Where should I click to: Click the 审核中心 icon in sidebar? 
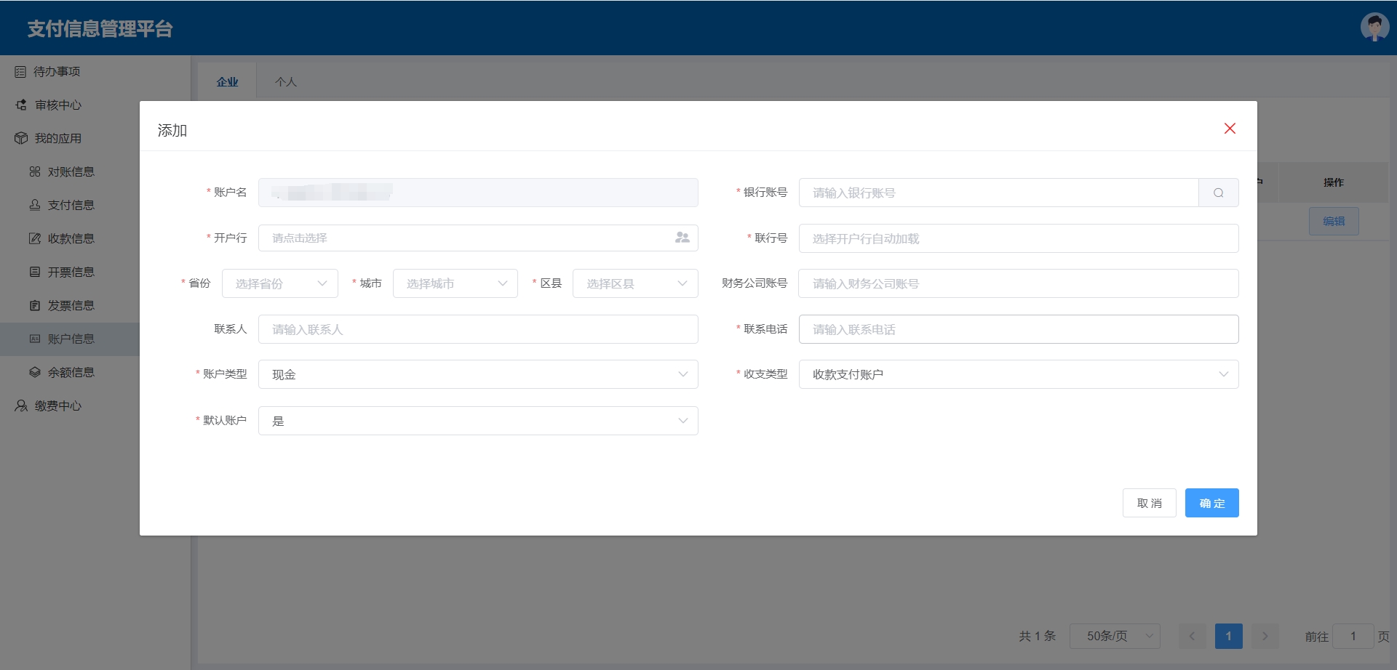[21, 105]
